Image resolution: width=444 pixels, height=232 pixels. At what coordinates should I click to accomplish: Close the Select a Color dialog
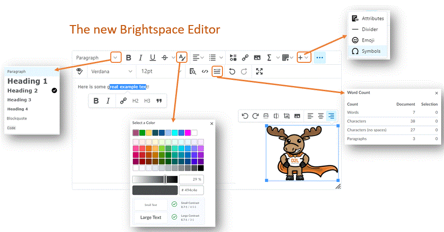[x=212, y=123]
